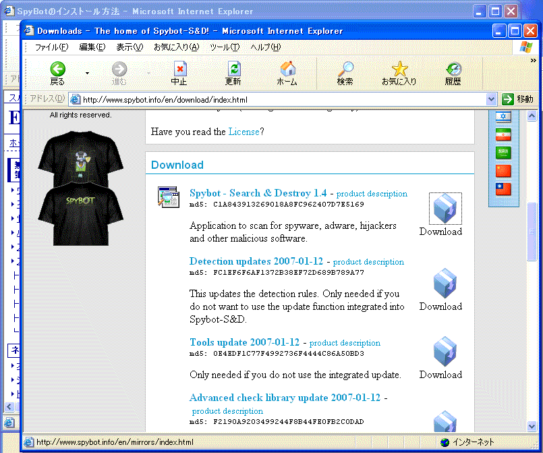
Task: Expand the toolbar overflow chevron
Action: tap(534, 60)
